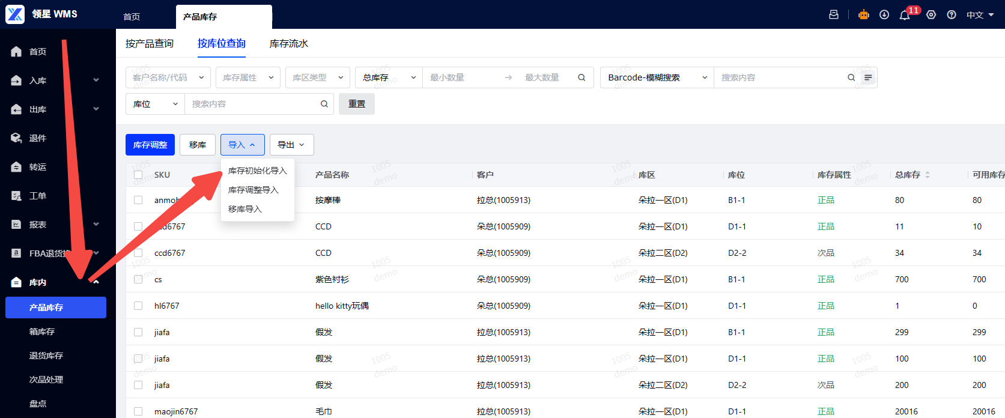Click the orange robot assistant icon
The height and width of the screenshot is (418, 1005).
pos(864,14)
